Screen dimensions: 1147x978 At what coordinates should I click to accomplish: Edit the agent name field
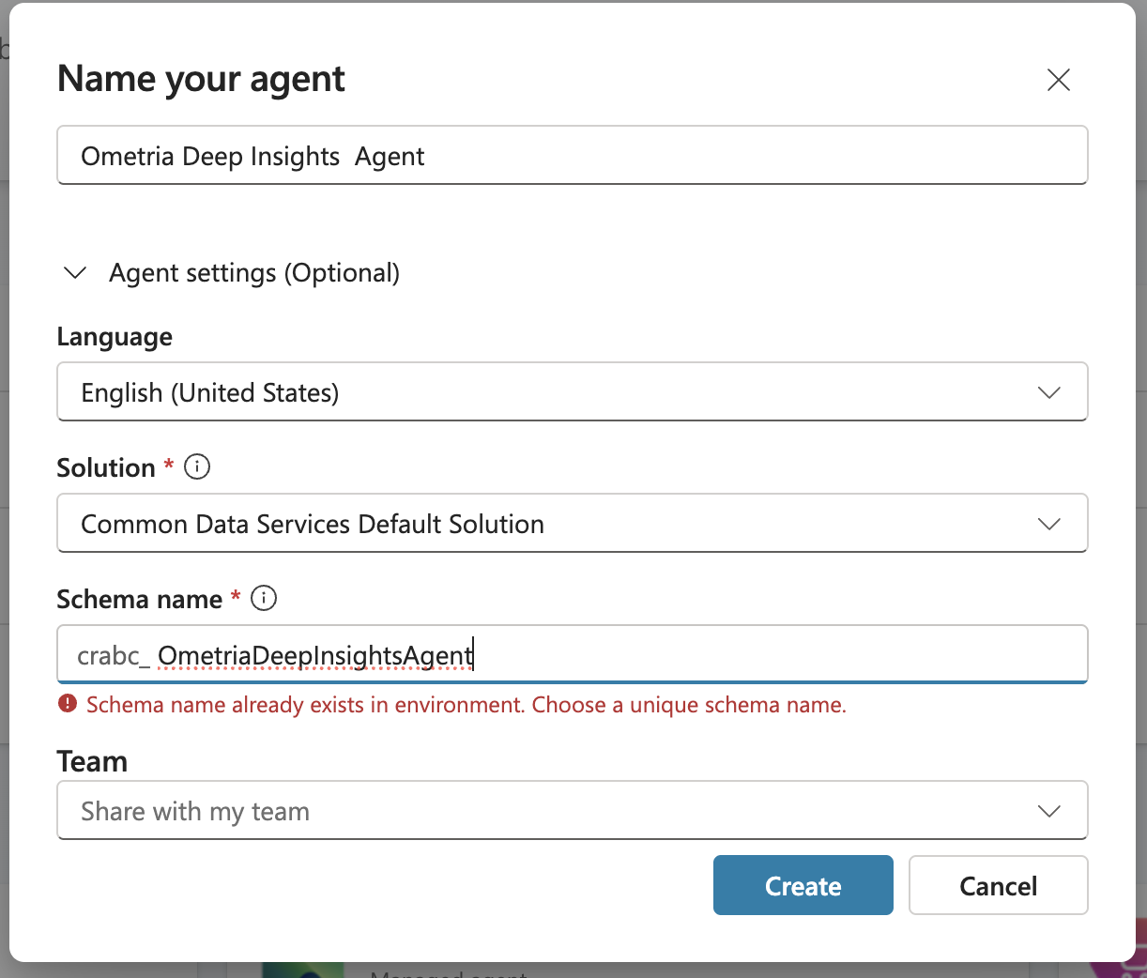coord(573,156)
